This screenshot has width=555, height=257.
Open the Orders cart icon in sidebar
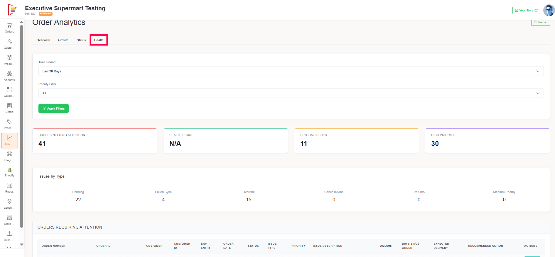[x=9, y=25]
